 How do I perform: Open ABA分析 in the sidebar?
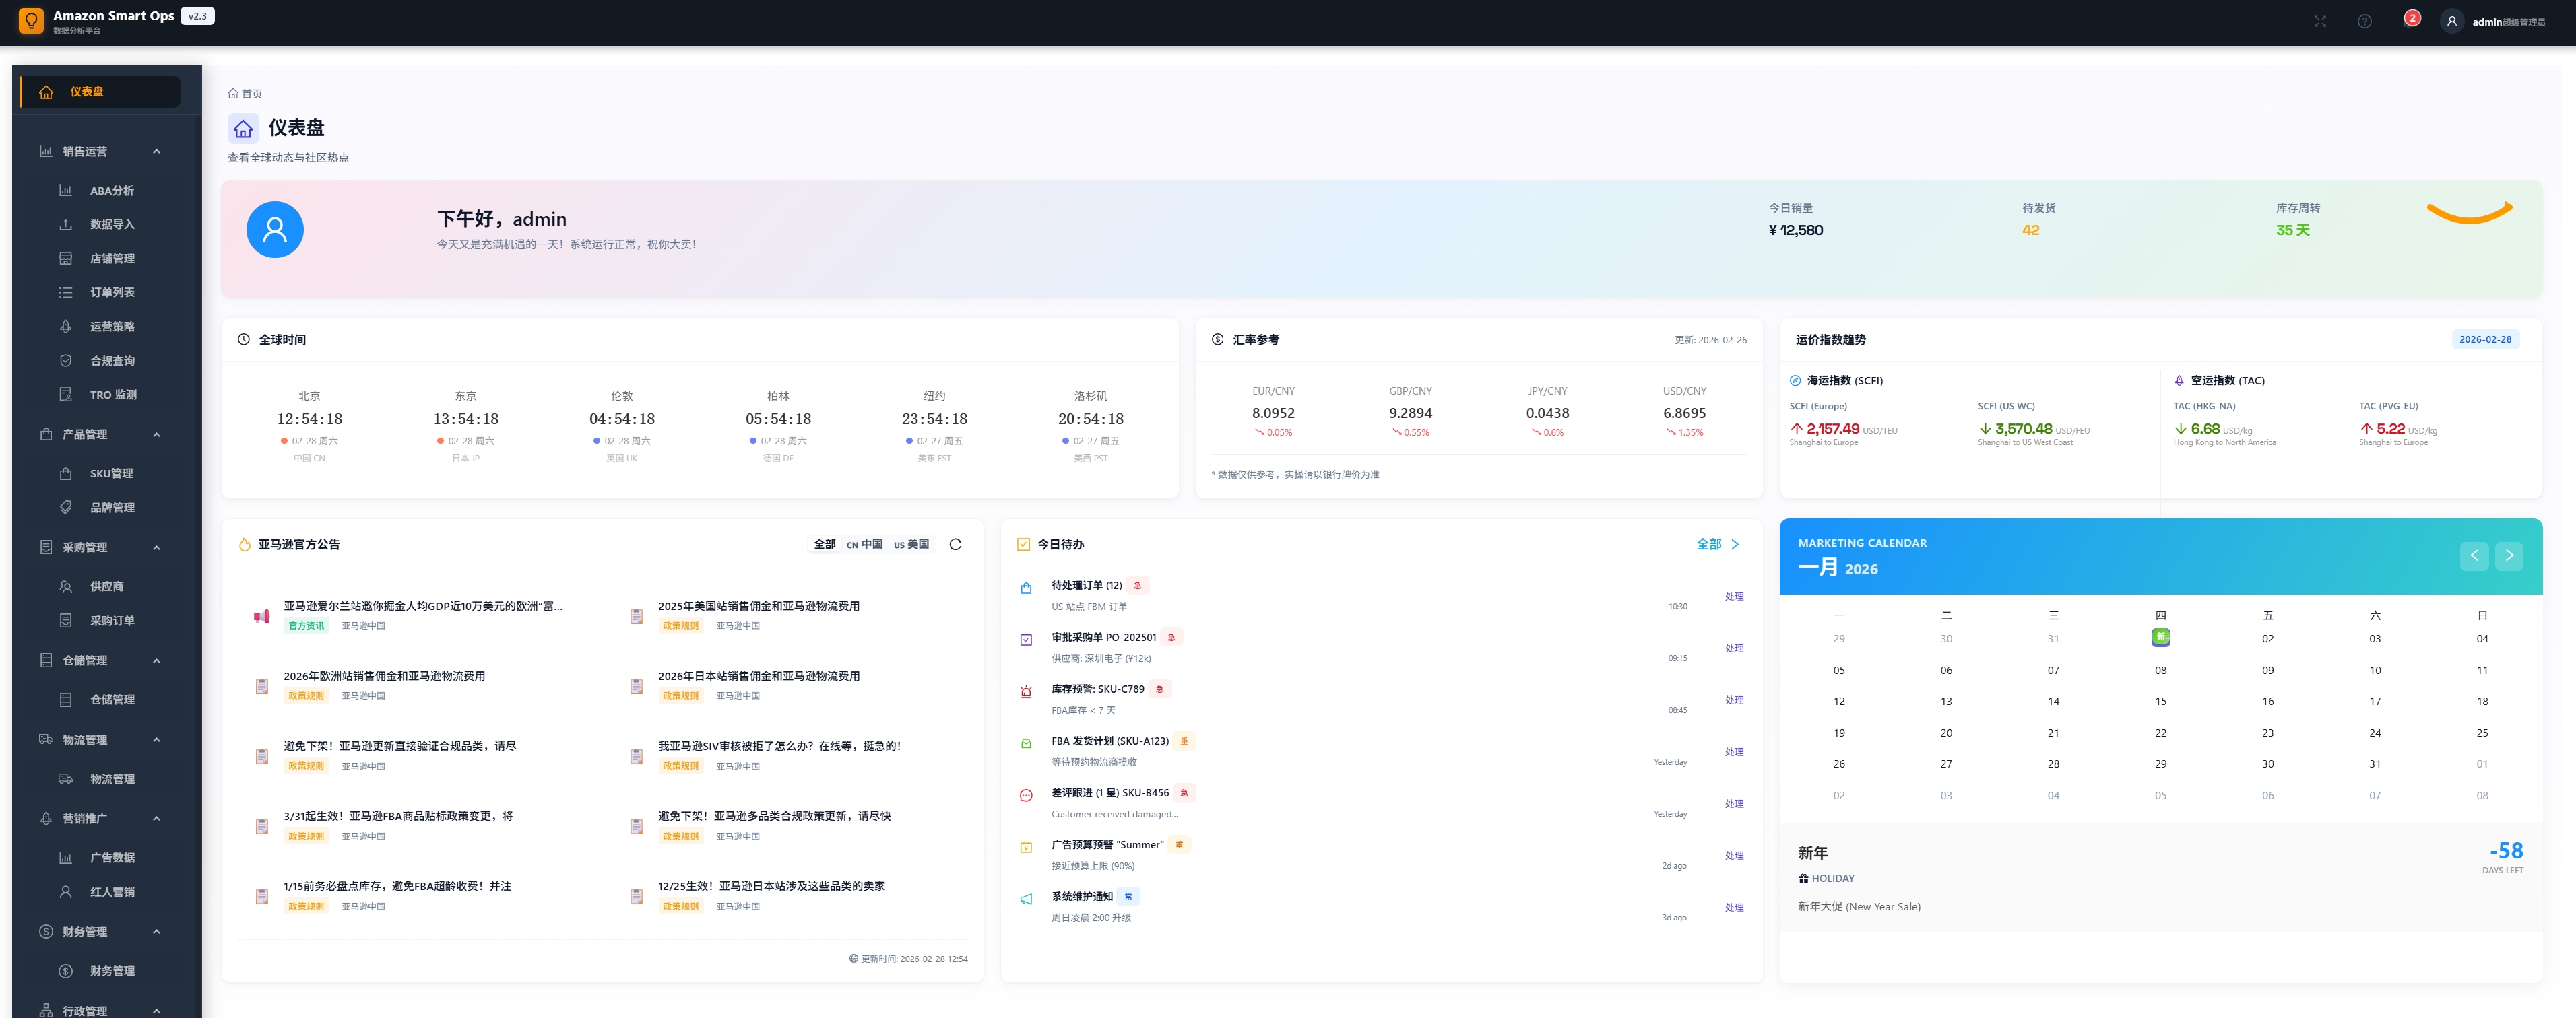click(x=111, y=191)
